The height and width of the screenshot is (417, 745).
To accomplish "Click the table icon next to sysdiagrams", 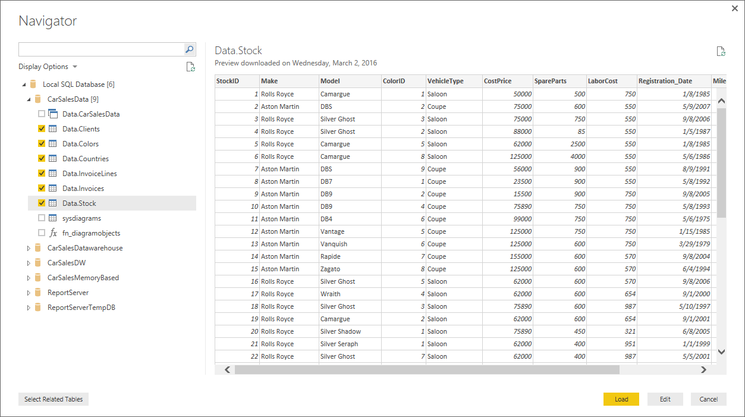I will click(53, 218).
